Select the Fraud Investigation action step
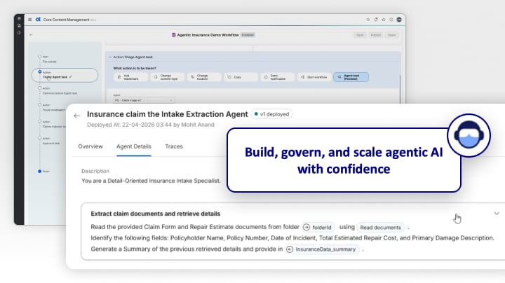This screenshot has height=283, width=505. click(x=51, y=107)
